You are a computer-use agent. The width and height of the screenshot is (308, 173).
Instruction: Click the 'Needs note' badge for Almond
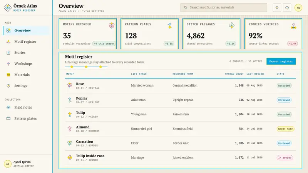[285, 129]
